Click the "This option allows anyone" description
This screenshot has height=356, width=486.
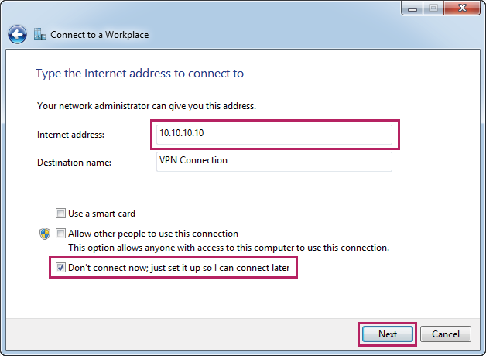[x=228, y=248]
